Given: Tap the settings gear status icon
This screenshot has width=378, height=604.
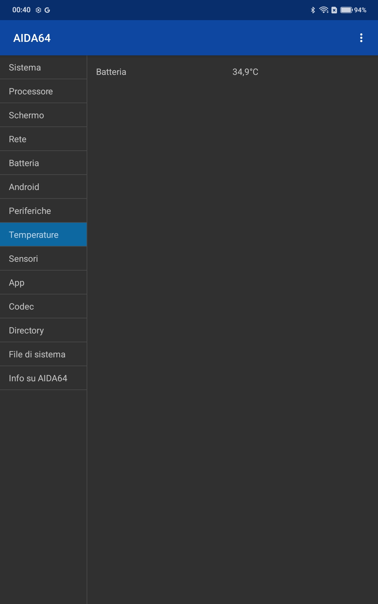Looking at the screenshot, I should tap(38, 10).
